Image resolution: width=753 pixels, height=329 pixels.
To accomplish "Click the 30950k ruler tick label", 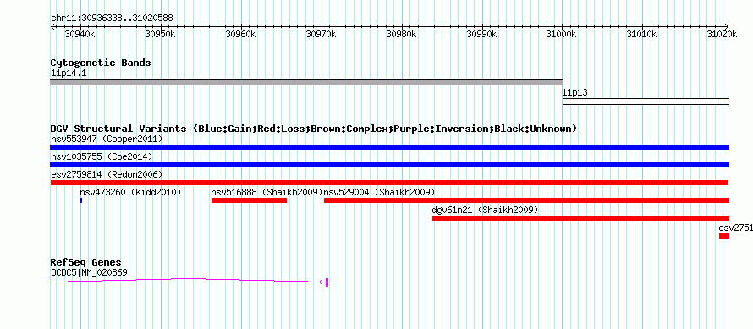I will point(161,34).
